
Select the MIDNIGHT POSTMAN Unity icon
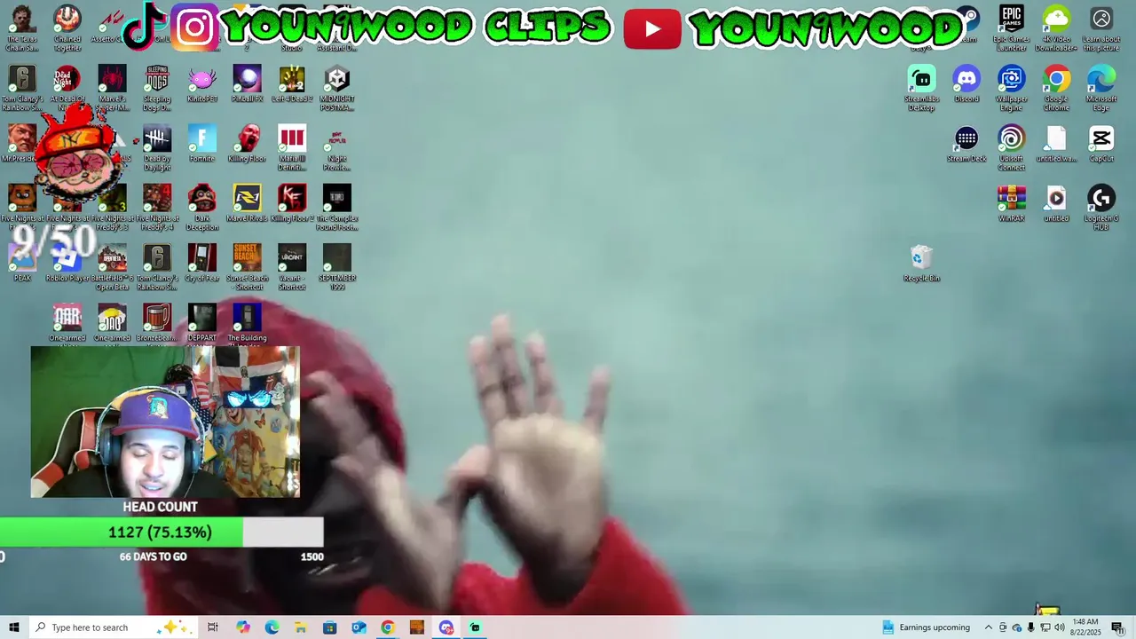click(x=336, y=88)
